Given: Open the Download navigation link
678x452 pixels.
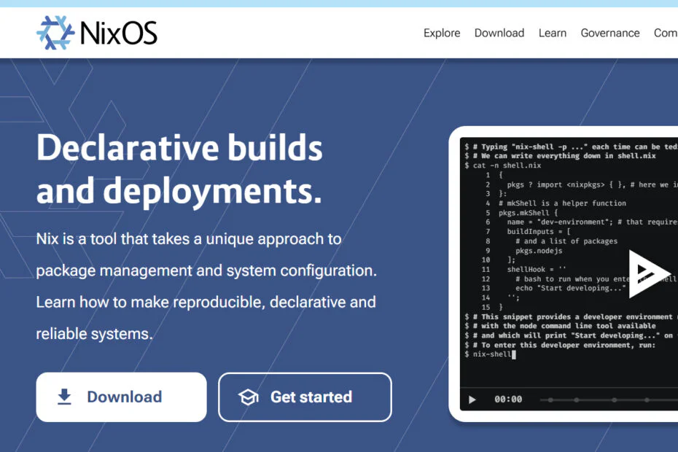Looking at the screenshot, I should click(499, 34).
